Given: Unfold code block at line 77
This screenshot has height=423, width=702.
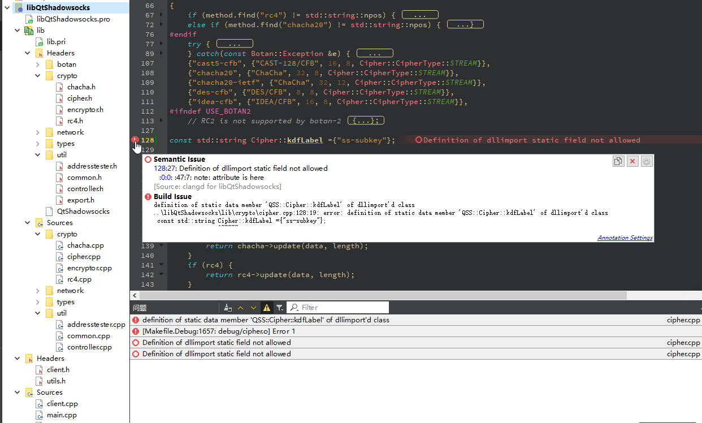Looking at the screenshot, I should [161, 44].
